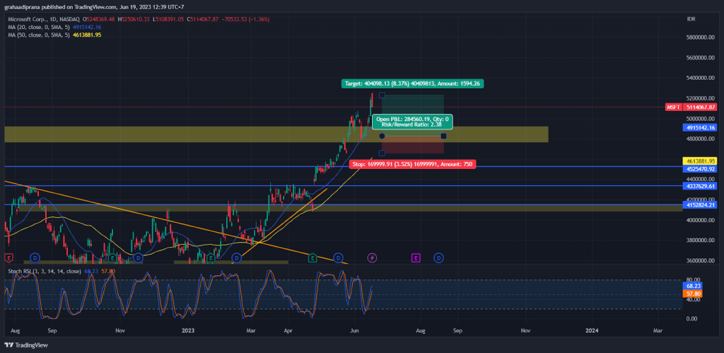The width and height of the screenshot is (724, 353).
Task: Click the red Stop label of the position
Action: (412, 163)
